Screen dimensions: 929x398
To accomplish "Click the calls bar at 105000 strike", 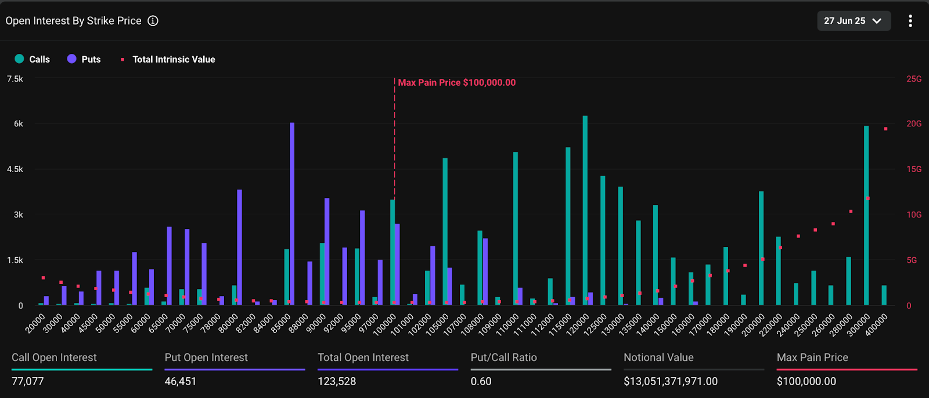I will (x=445, y=231).
